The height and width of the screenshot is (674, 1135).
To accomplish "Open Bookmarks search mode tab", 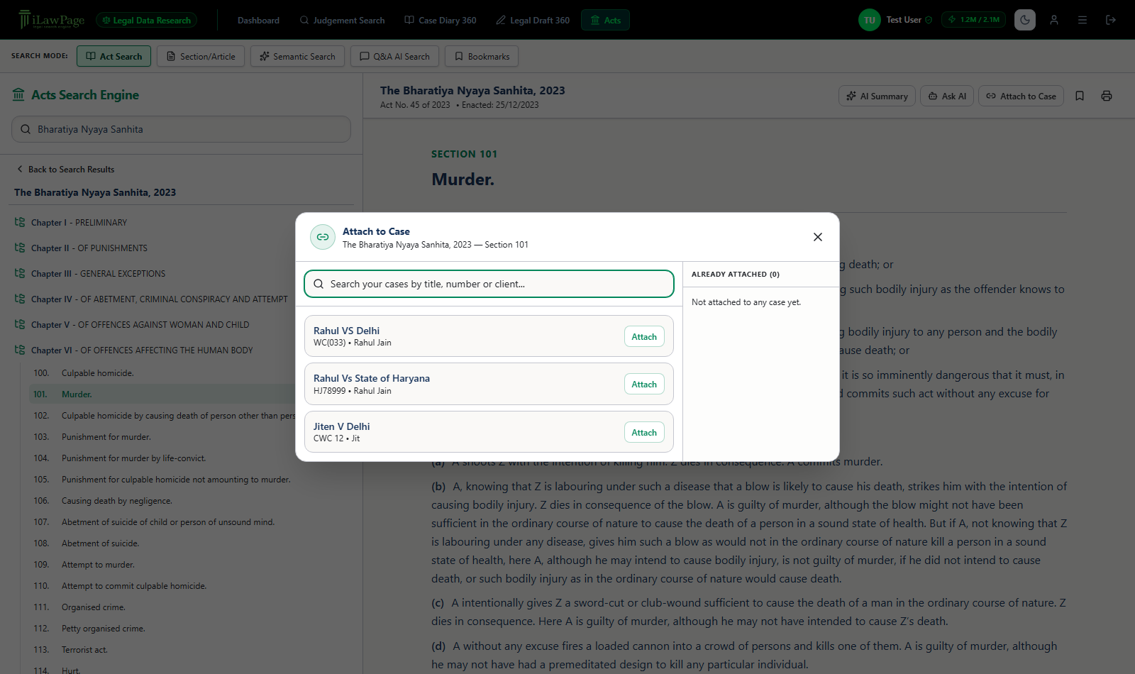I will point(482,56).
